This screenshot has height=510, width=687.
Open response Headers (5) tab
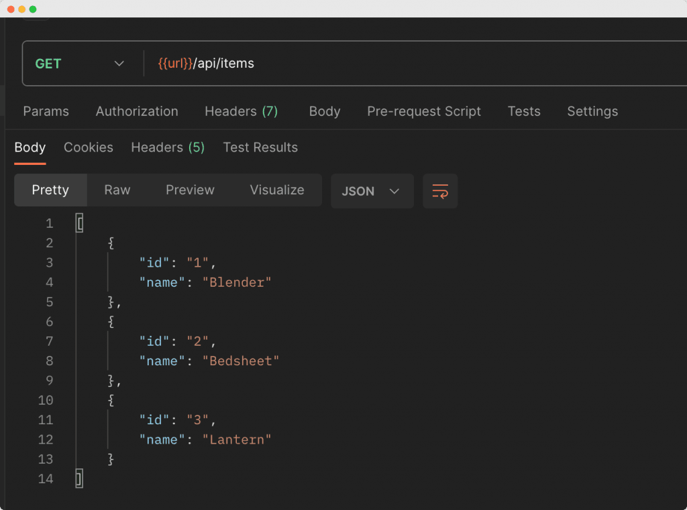[x=168, y=147]
